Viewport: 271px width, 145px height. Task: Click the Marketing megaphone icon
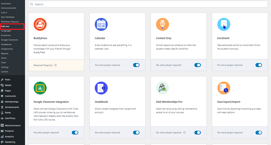(2, 142)
